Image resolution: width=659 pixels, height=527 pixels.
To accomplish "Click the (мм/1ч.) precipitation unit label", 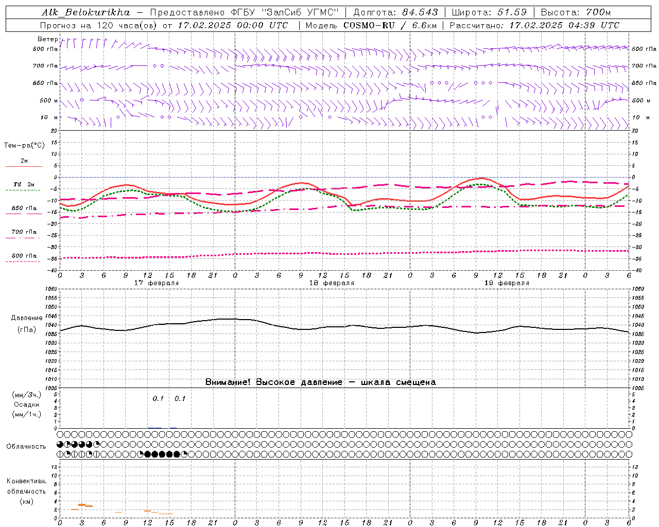I will click(26, 414).
